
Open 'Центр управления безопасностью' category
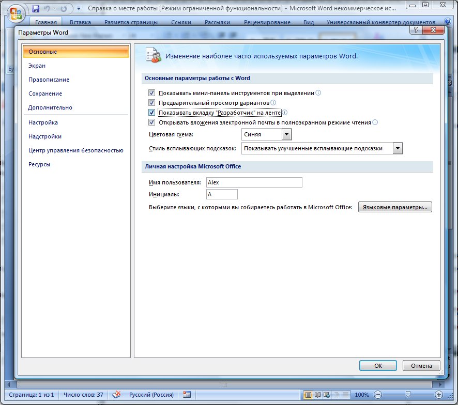(x=76, y=151)
